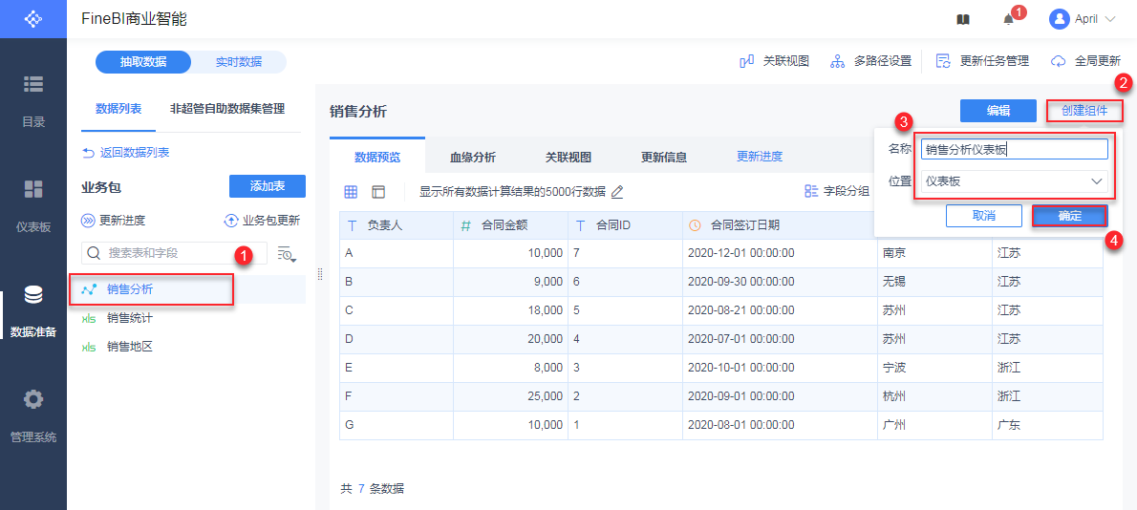The width and height of the screenshot is (1137, 510).
Task: Open the table list sort options dropdown
Action: (x=287, y=253)
